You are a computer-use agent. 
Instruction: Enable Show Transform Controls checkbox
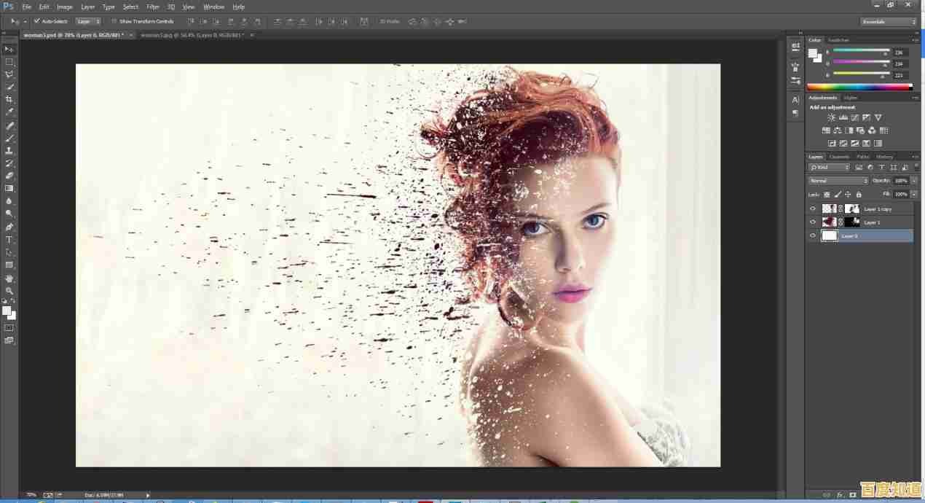click(114, 21)
